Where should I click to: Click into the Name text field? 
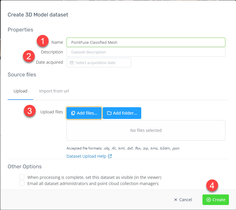pyautogui.click(x=146, y=42)
